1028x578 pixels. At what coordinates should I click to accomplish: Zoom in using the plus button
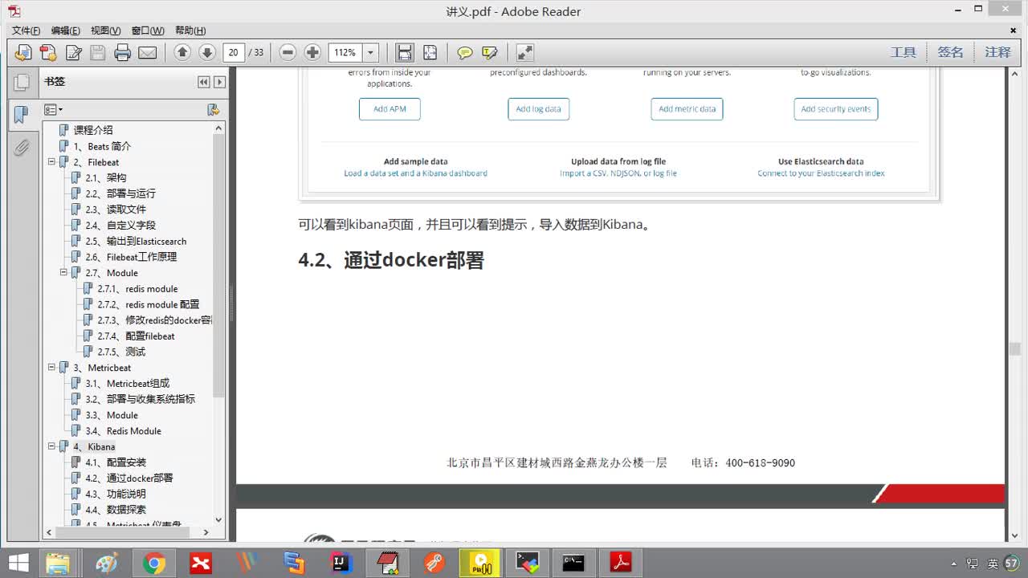(x=312, y=52)
